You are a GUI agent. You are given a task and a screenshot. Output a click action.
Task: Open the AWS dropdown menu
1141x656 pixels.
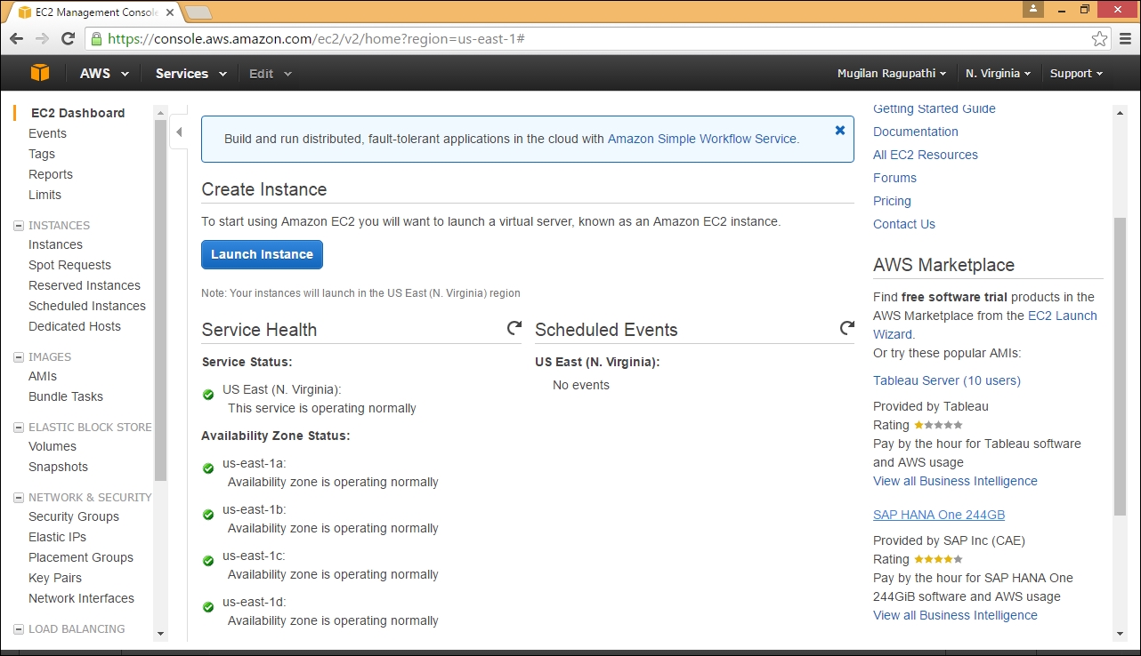(x=104, y=74)
